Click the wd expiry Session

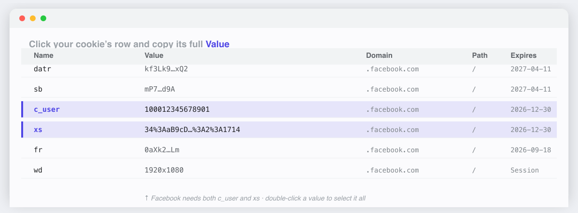point(525,170)
